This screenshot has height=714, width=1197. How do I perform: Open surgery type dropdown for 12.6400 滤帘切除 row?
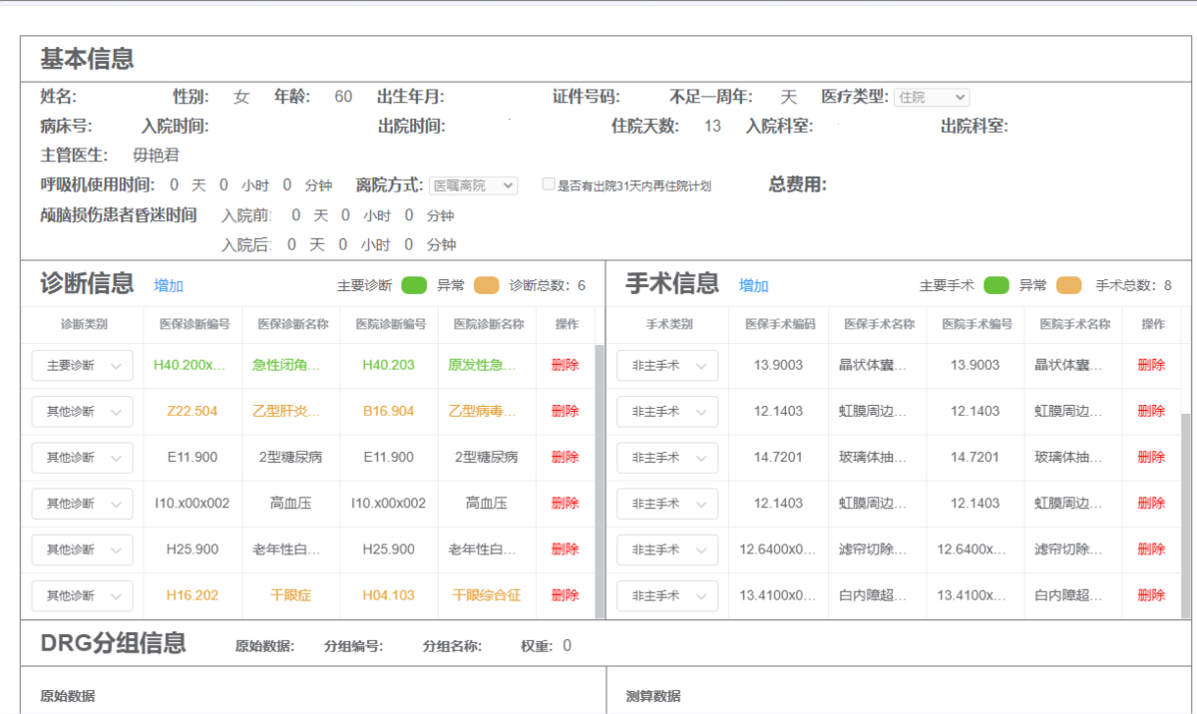pos(667,548)
